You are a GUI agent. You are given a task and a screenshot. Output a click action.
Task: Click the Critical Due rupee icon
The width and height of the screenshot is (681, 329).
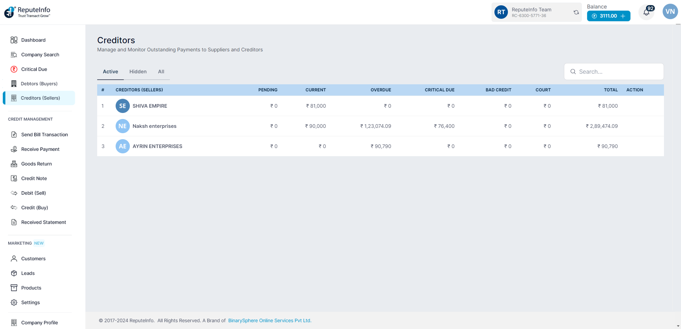(14, 69)
